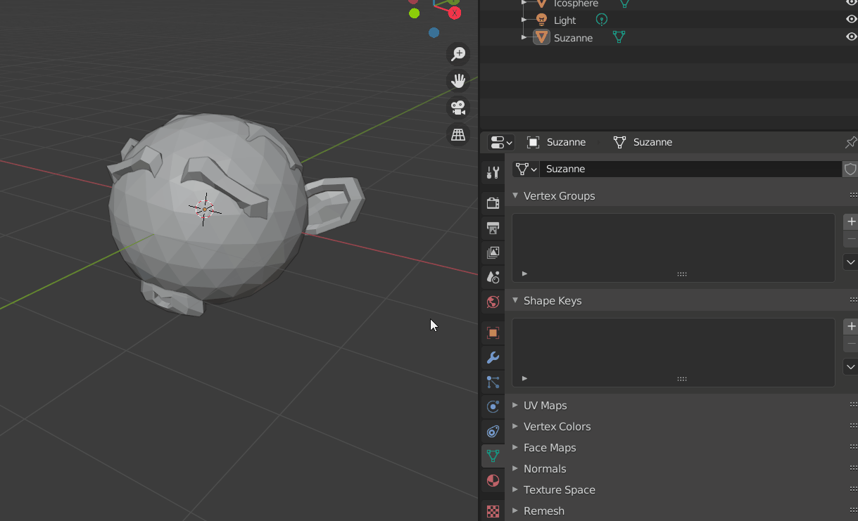Expand the UV Maps panel
The width and height of the screenshot is (858, 521).
pos(515,405)
